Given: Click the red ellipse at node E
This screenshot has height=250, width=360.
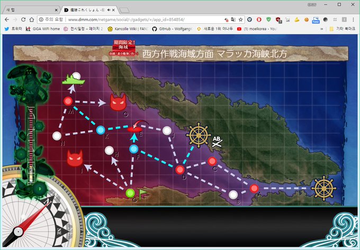Looking at the screenshot, I should 134,129.
